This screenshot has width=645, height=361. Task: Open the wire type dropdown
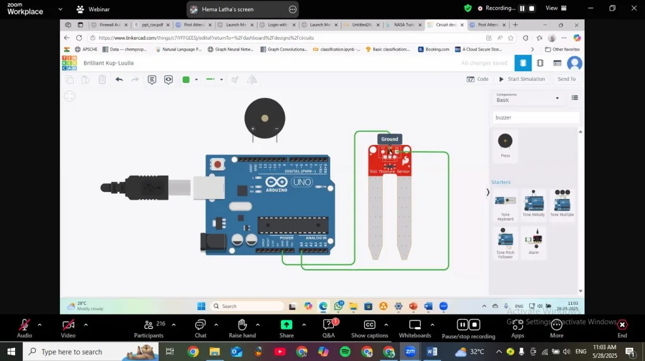(x=221, y=79)
